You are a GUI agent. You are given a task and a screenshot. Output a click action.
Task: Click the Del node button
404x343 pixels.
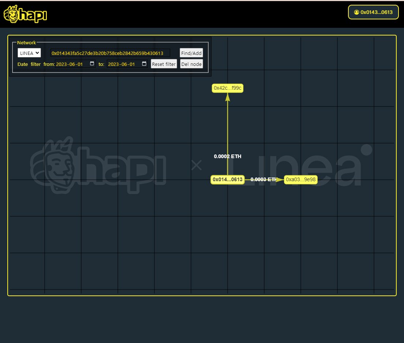191,64
